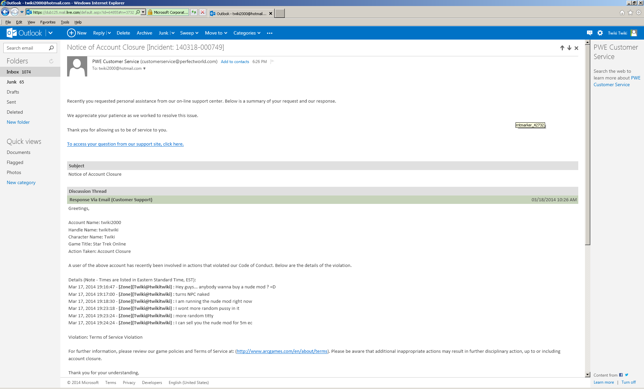Open the Outlook settings gear
Screen dimensions: 644x389
[x=600, y=33]
